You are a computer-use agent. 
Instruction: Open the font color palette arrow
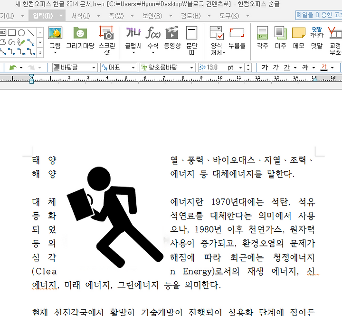coord(332,68)
